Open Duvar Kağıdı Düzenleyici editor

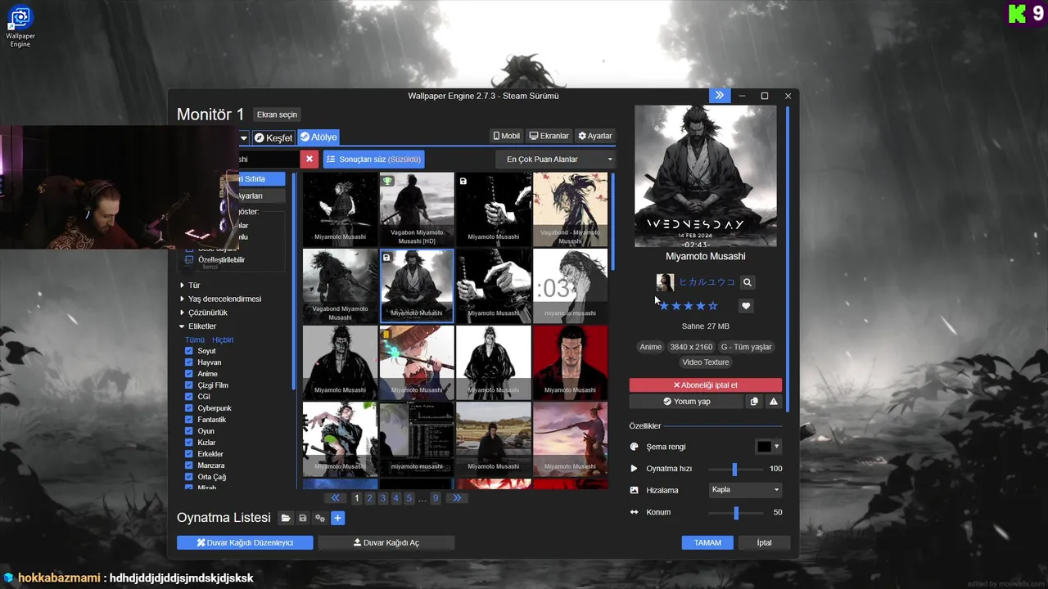coord(245,542)
